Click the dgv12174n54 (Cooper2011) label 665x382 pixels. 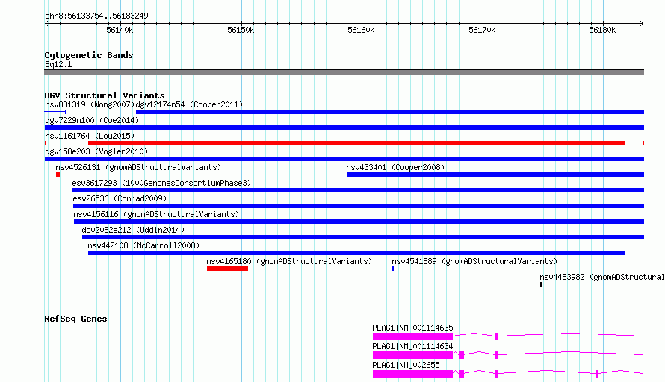click(189, 104)
